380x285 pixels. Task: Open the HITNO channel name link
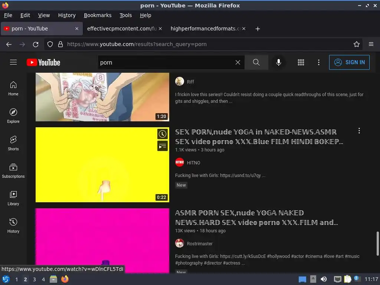[193, 163]
